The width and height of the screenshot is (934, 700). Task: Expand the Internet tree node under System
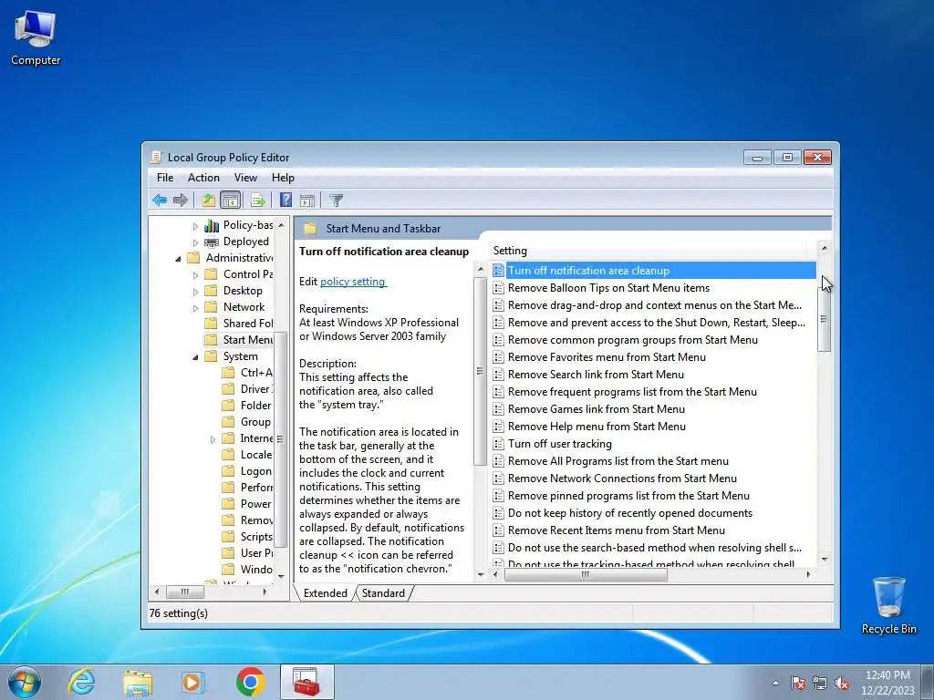click(213, 439)
